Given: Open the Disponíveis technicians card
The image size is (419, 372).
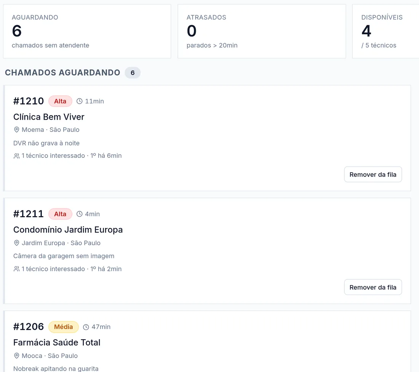Looking at the screenshot, I should pyautogui.click(x=385, y=31).
